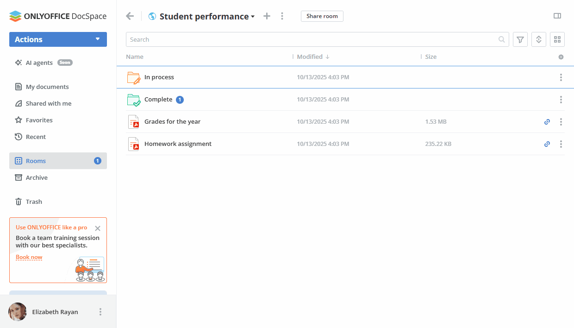Open context menu for In process folder
This screenshot has height=328, width=574.
pyautogui.click(x=561, y=77)
